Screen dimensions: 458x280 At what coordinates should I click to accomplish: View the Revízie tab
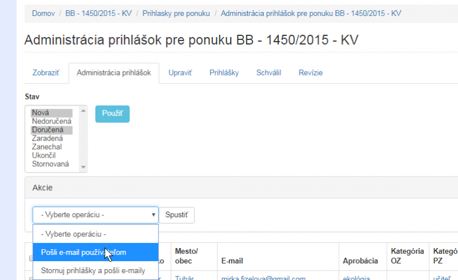tap(311, 73)
